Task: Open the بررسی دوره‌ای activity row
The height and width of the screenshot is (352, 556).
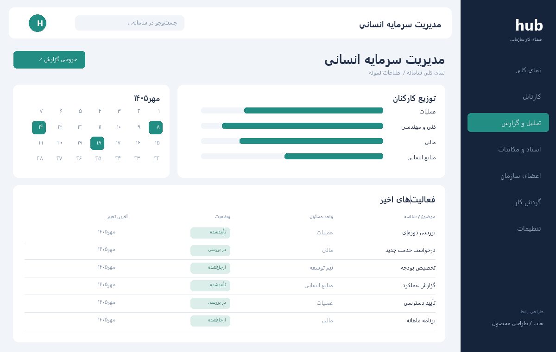Action: (230, 233)
